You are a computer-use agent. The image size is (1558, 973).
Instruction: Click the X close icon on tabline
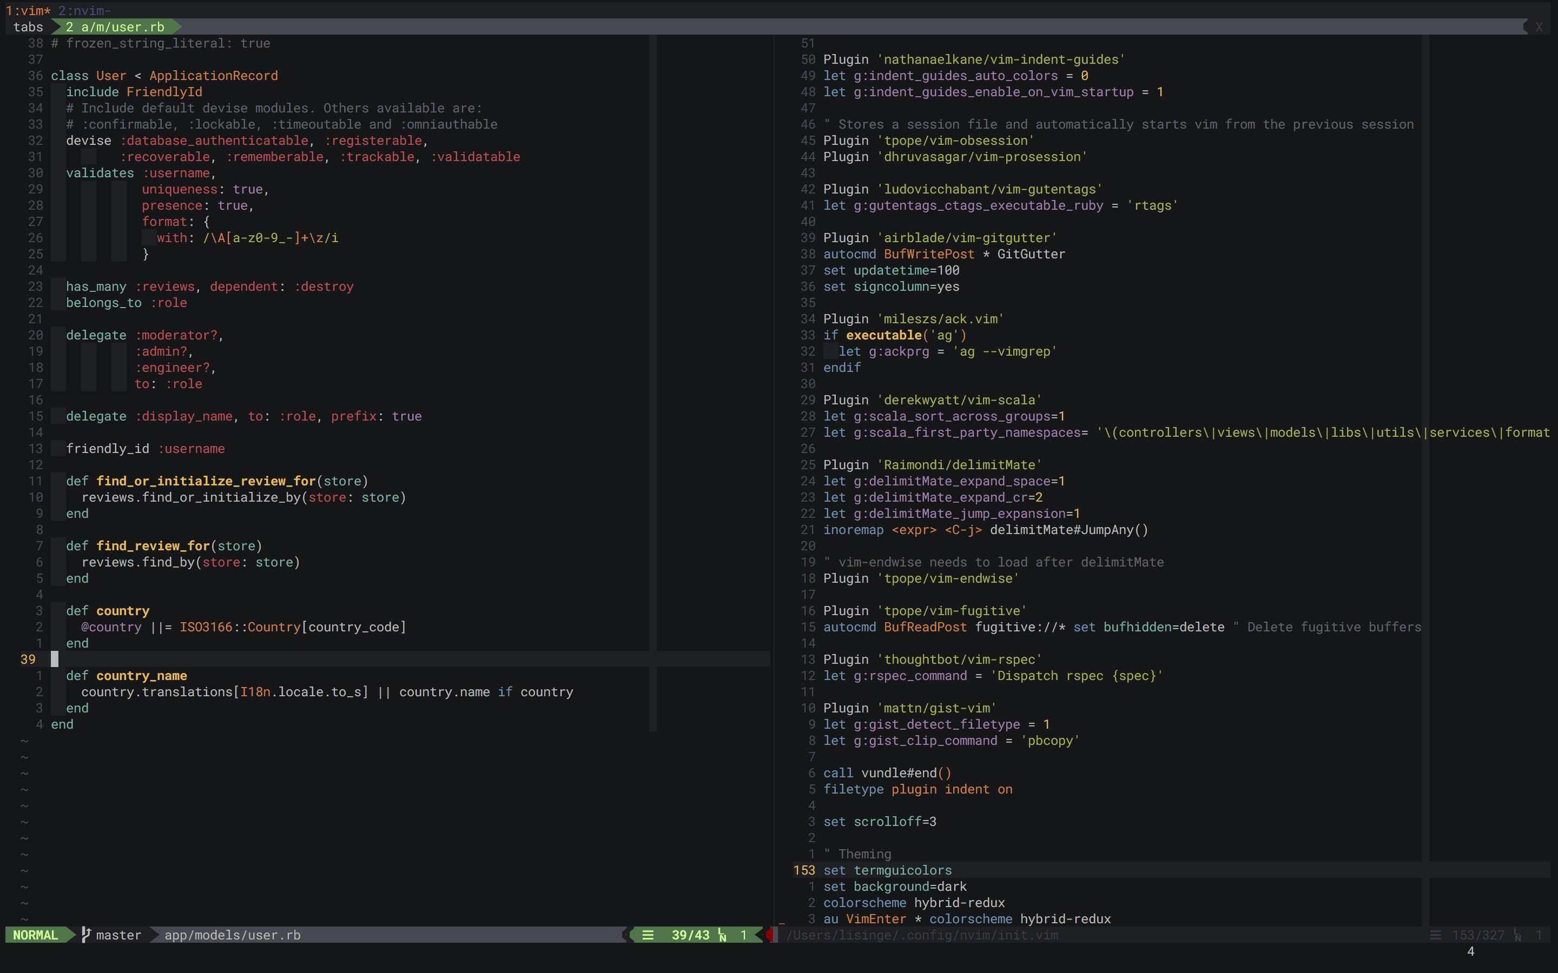pyautogui.click(x=1539, y=27)
